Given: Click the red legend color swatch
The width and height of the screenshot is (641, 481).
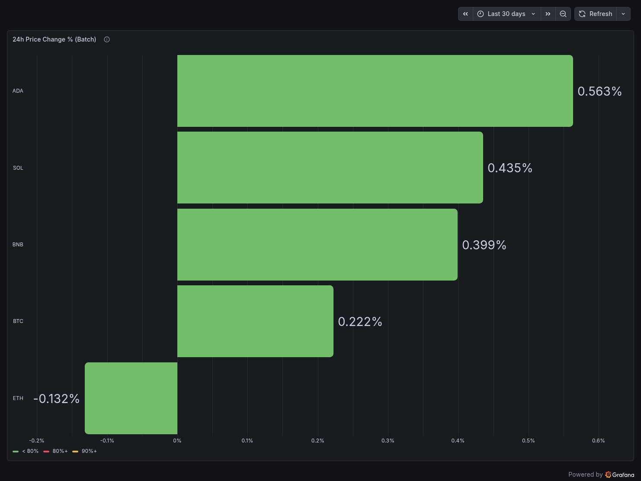Looking at the screenshot, I should 46,452.
